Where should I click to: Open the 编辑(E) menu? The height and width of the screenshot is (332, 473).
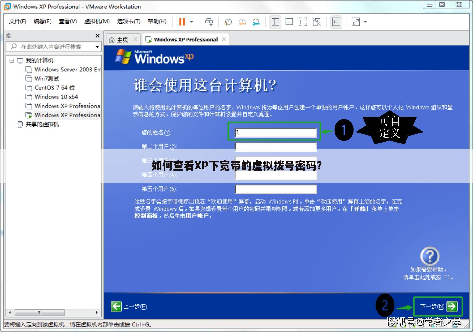(43, 22)
